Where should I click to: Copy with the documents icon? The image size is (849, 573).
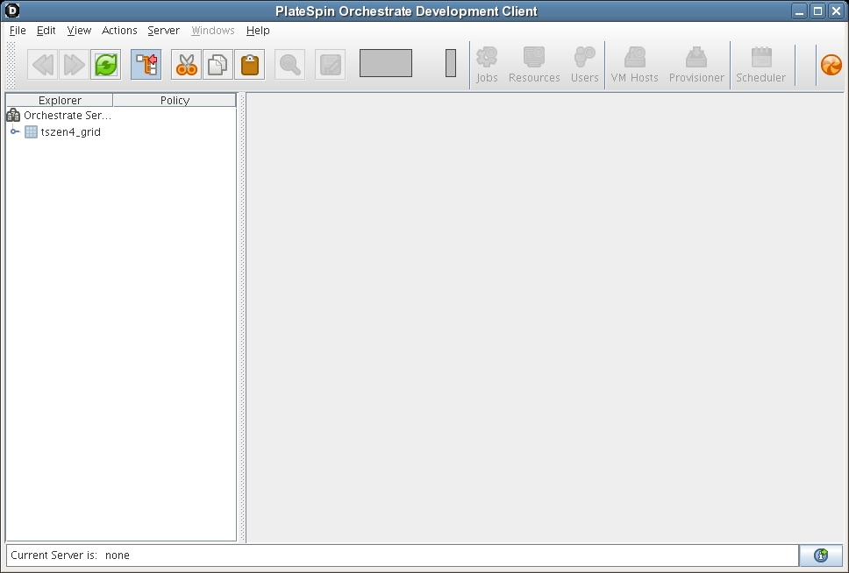[x=218, y=65]
